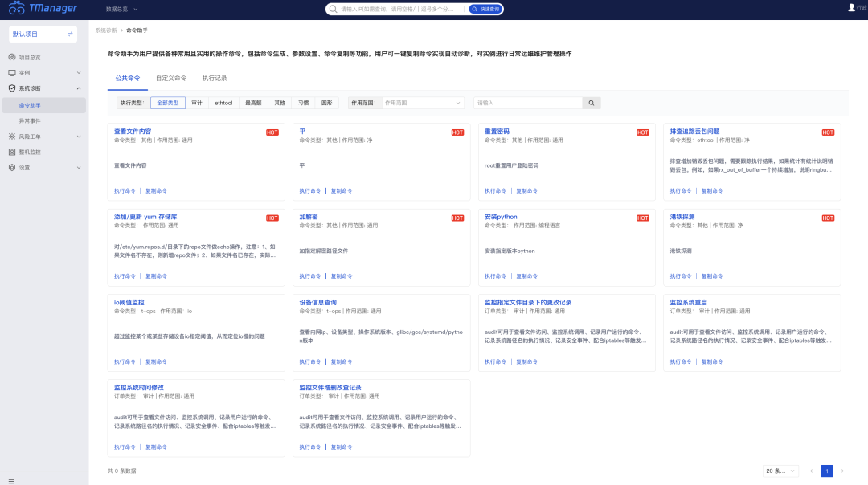Screen dimensions: 868x485
Task: Open the 作用范围 dropdown
Action: [423, 103]
